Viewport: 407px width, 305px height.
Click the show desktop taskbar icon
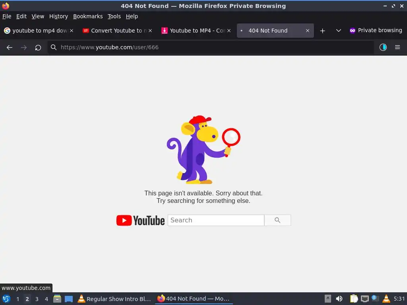tap(69, 299)
